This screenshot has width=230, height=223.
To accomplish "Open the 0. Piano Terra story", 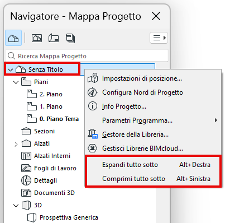I will point(59,119).
